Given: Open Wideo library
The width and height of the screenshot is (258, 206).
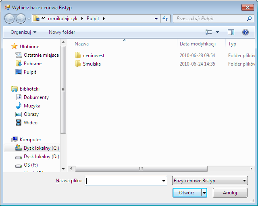Looking at the screenshot, I should pos(31,123).
